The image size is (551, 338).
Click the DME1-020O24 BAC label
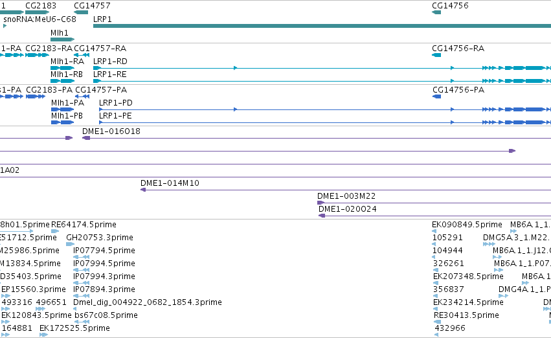pos(348,209)
